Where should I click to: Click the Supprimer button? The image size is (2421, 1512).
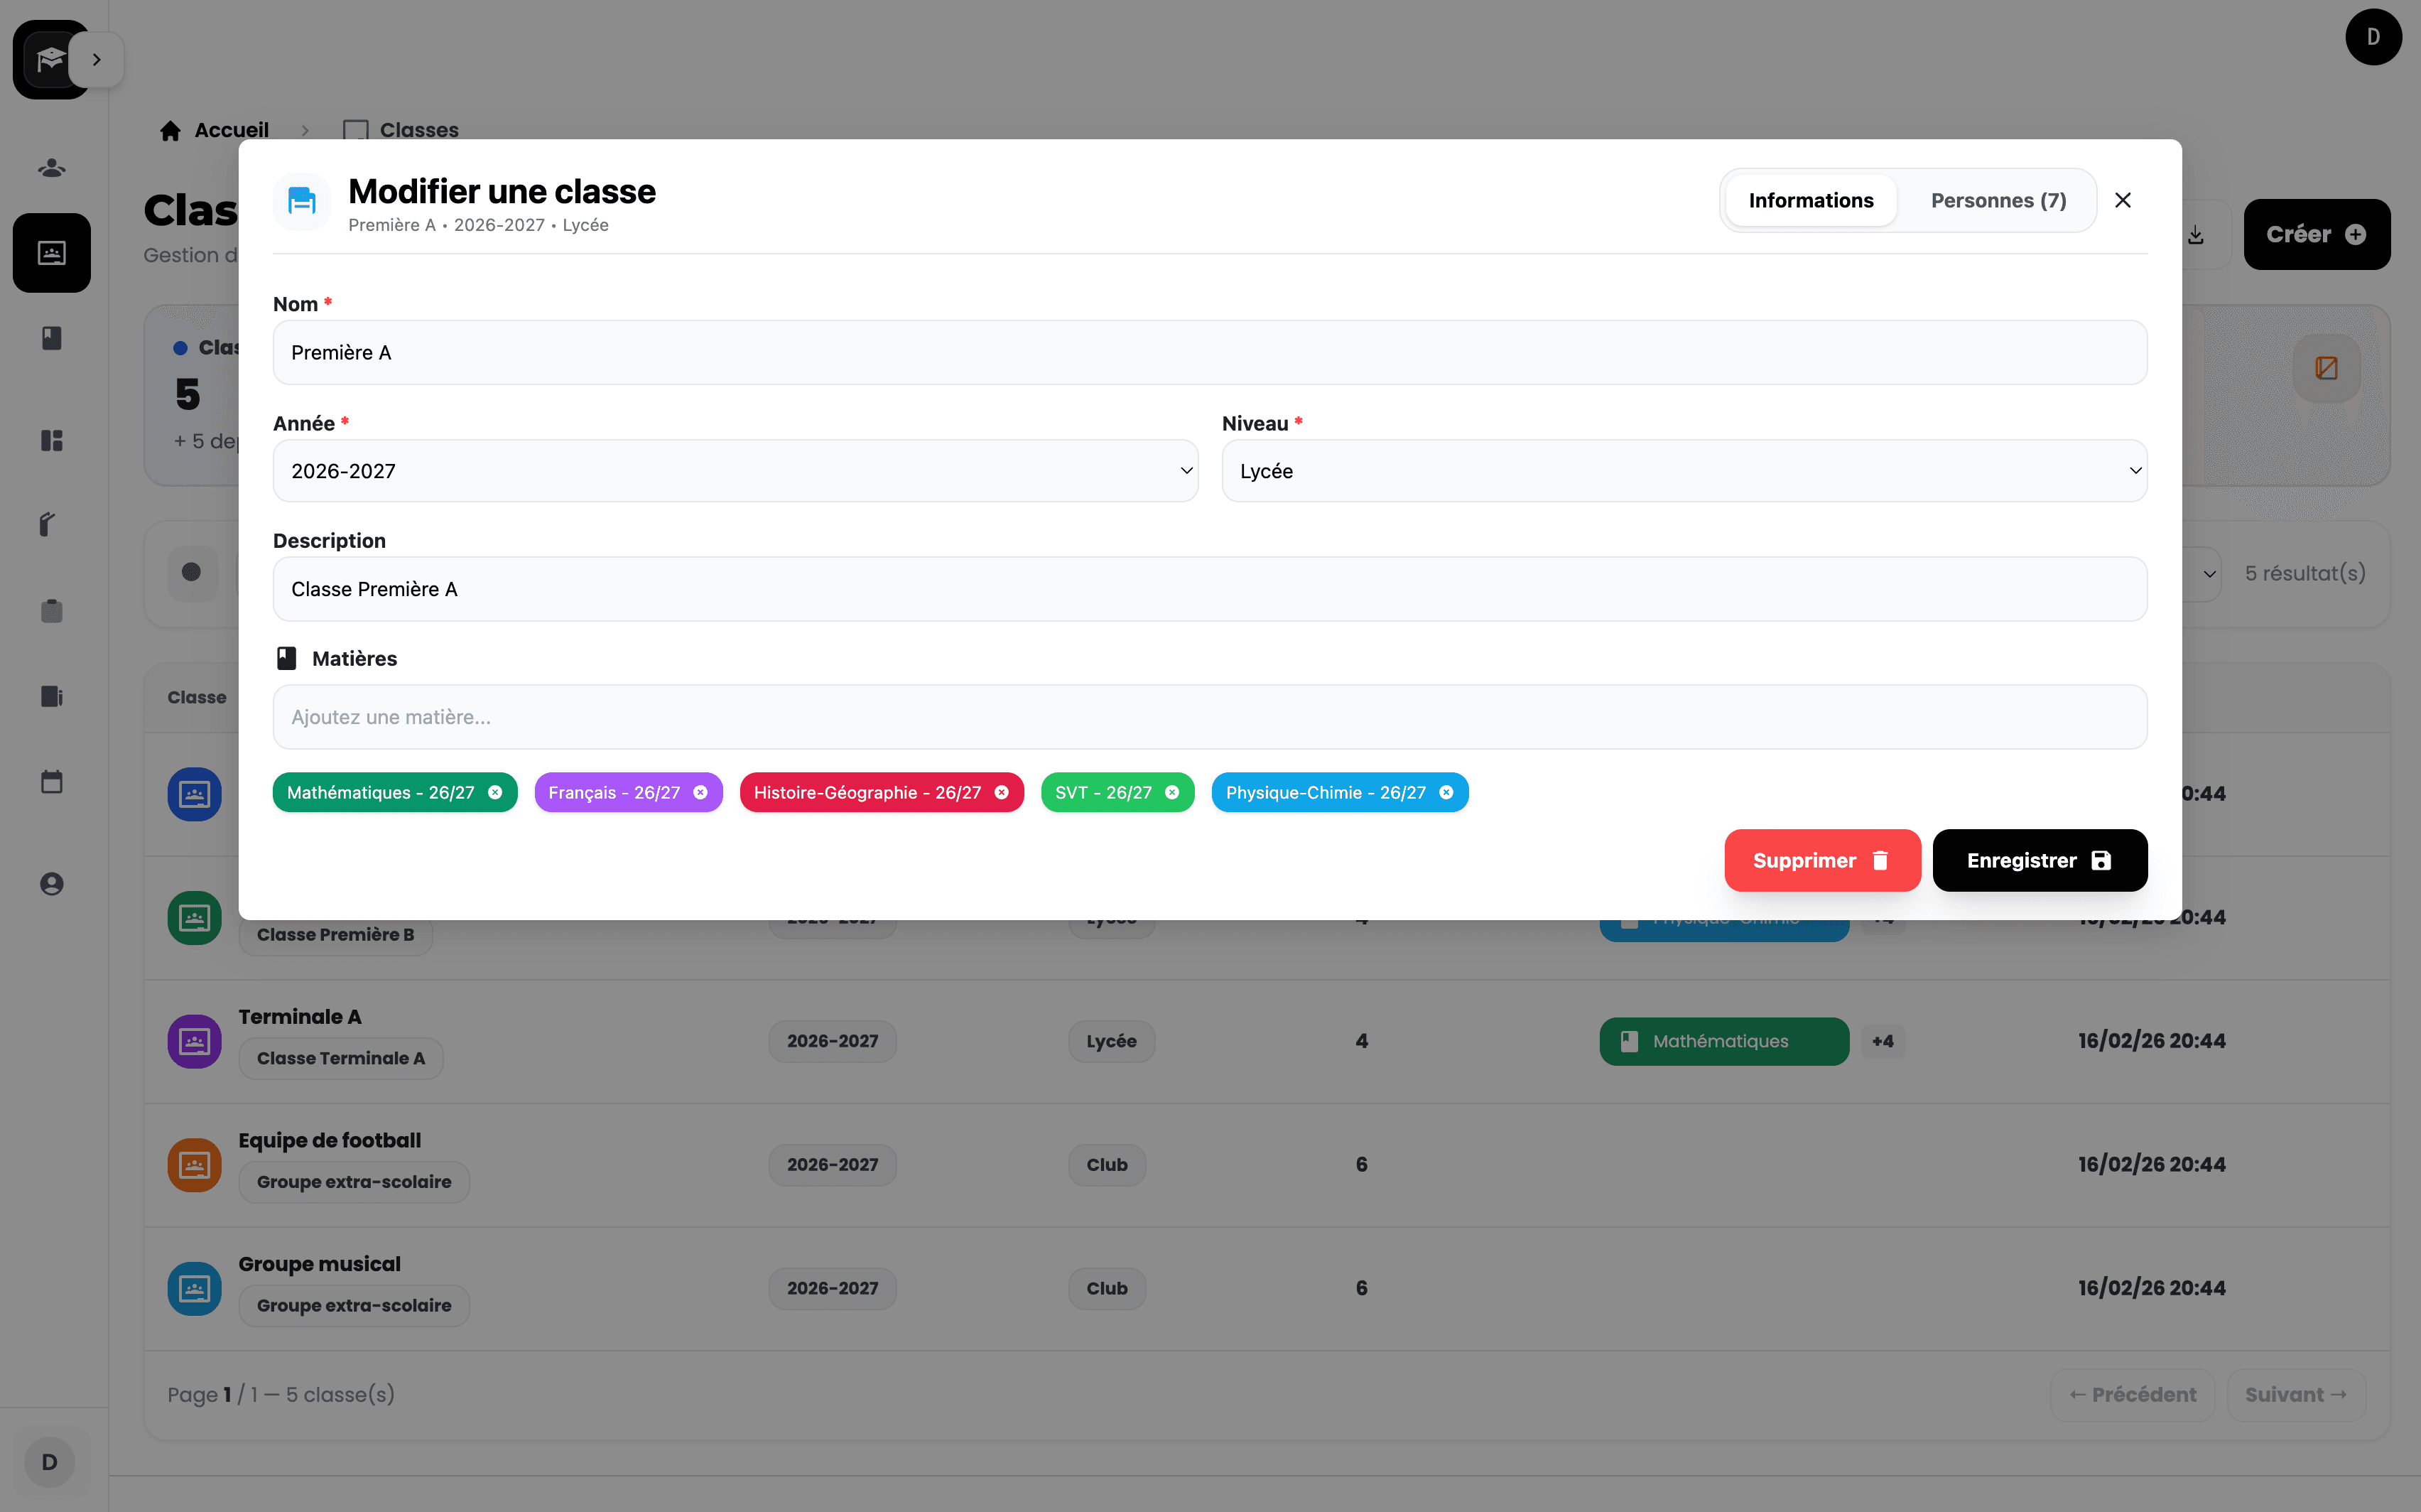(x=1821, y=860)
